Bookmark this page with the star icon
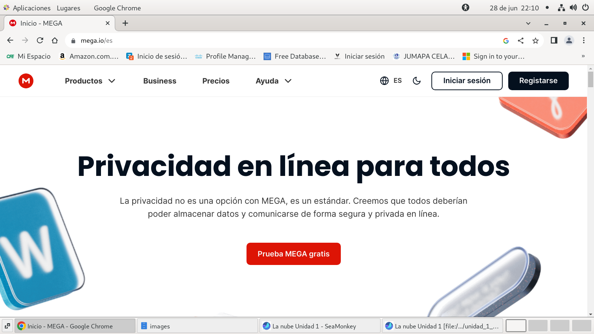The width and height of the screenshot is (594, 334). (x=535, y=41)
